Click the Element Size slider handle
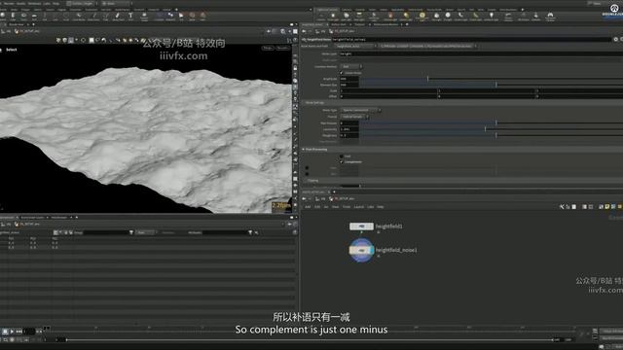Image resolution: width=623 pixels, height=350 pixels. pyautogui.click(x=495, y=85)
